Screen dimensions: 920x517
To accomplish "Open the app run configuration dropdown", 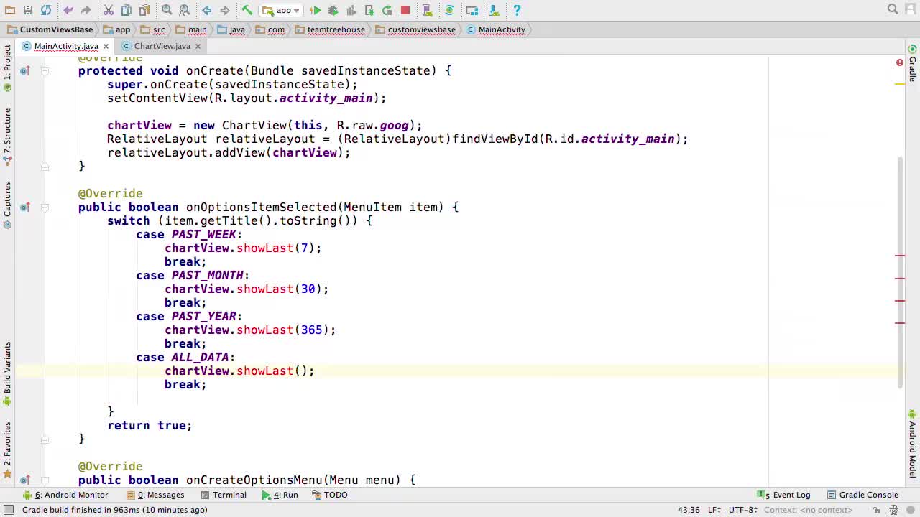I will point(281,10).
